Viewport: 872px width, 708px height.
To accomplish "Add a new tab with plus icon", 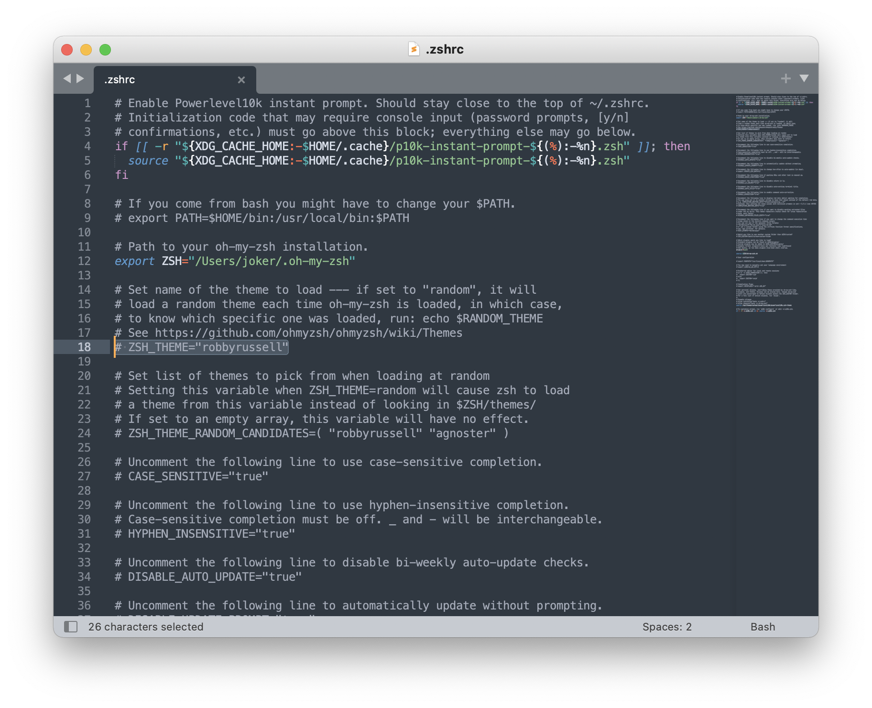I will [x=785, y=78].
